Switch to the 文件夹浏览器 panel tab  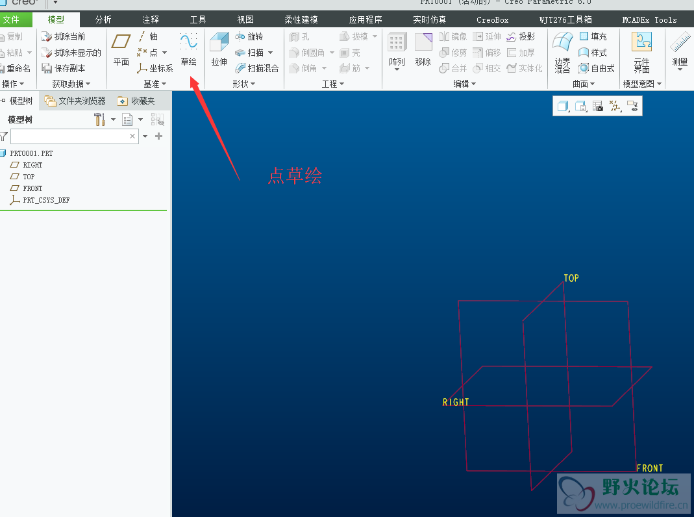75,101
